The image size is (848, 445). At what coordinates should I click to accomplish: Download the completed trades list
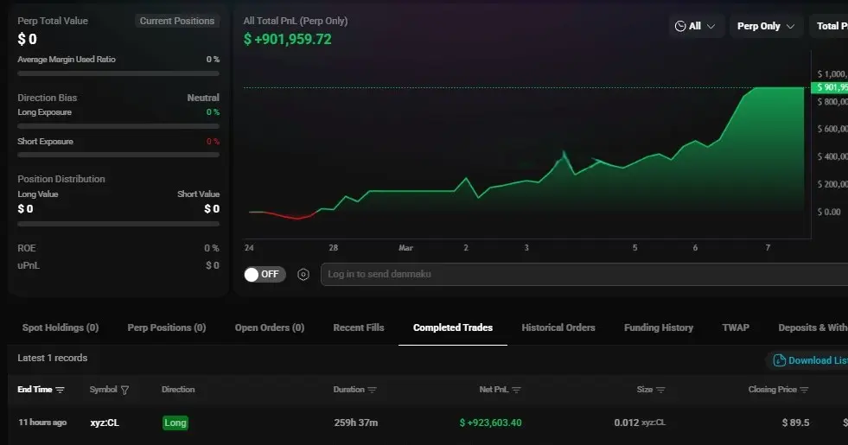(x=810, y=360)
